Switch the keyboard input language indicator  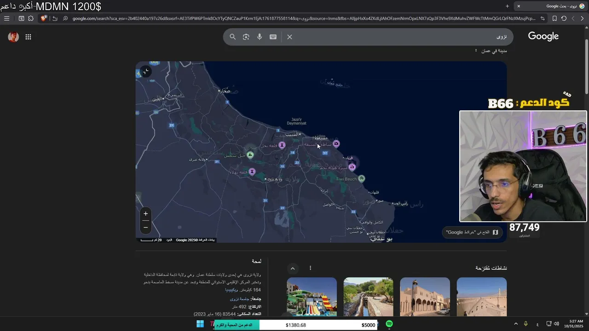click(537, 325)
